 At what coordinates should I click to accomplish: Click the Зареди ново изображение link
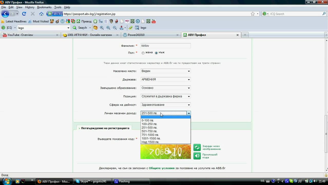[211, 147]
